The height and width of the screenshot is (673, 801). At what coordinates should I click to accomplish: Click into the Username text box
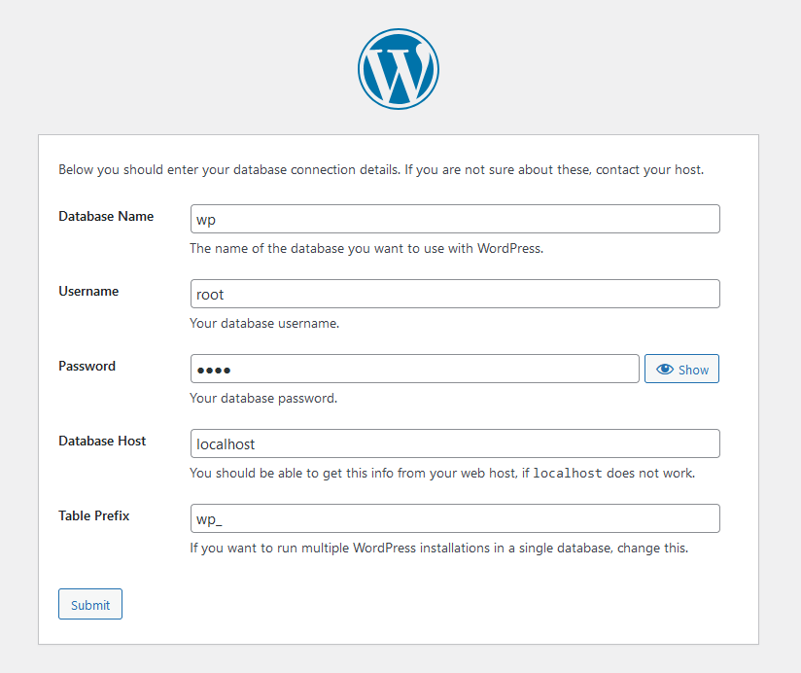455,294
